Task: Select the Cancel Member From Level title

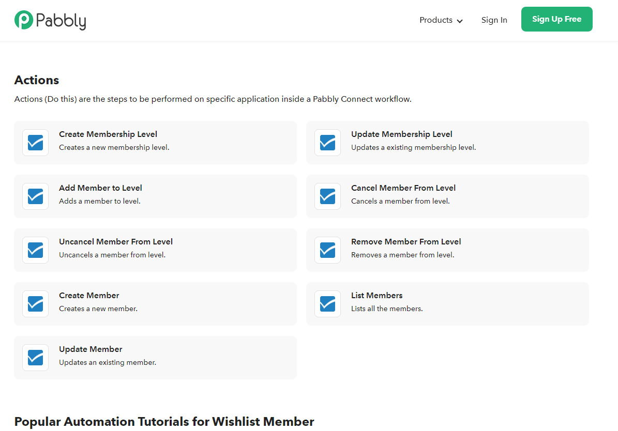Action: (403, 188)
